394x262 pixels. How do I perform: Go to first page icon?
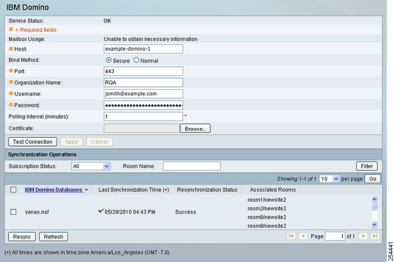(291, 236)
